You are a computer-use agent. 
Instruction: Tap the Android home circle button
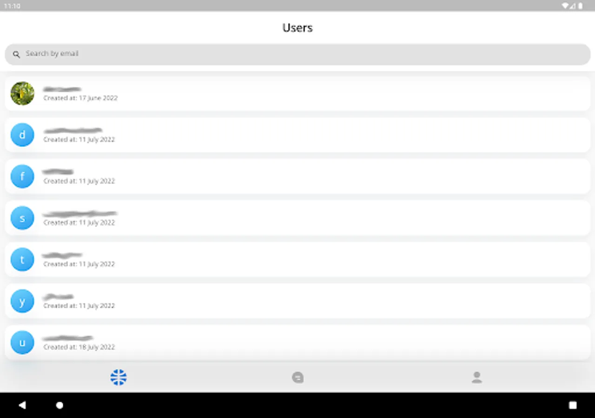pos(59,405)
